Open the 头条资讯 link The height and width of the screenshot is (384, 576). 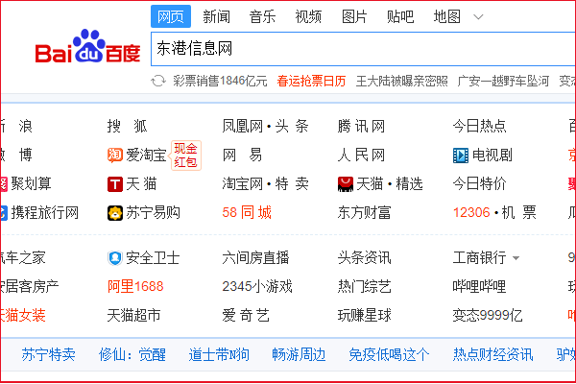coord(364,258)
